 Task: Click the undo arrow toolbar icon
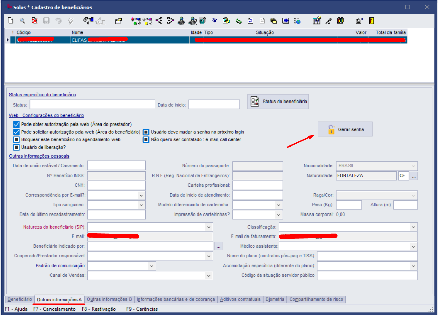point(58,21)
